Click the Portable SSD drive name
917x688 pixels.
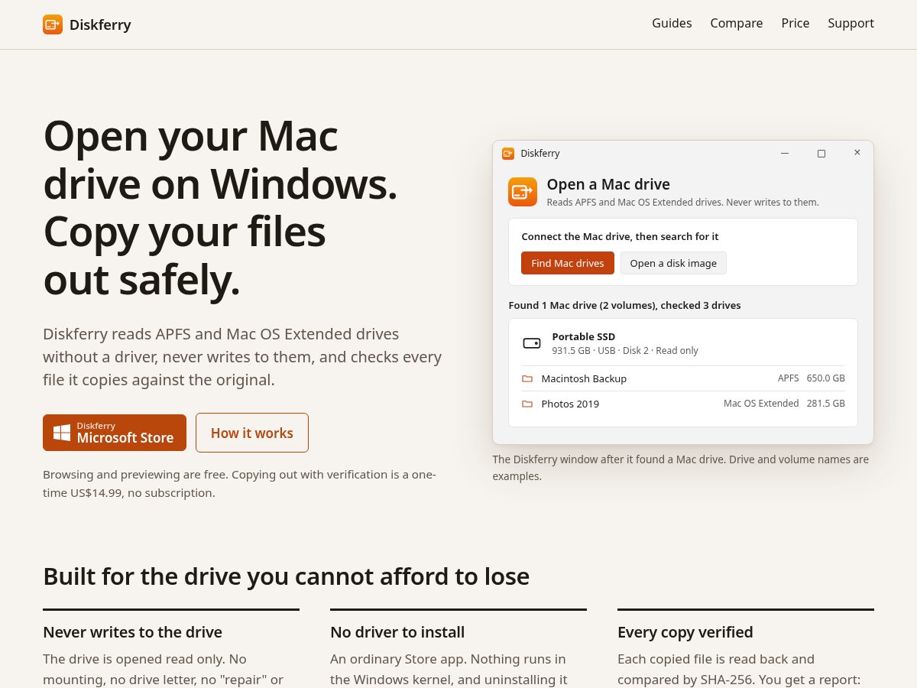pyautogui.click(x=584, y=336)
